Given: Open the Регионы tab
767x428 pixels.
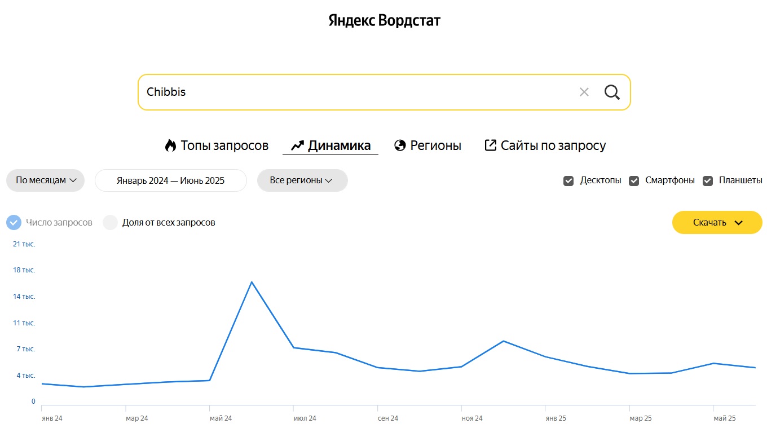Looking at the screenshot, I should (x=427, y=145).
